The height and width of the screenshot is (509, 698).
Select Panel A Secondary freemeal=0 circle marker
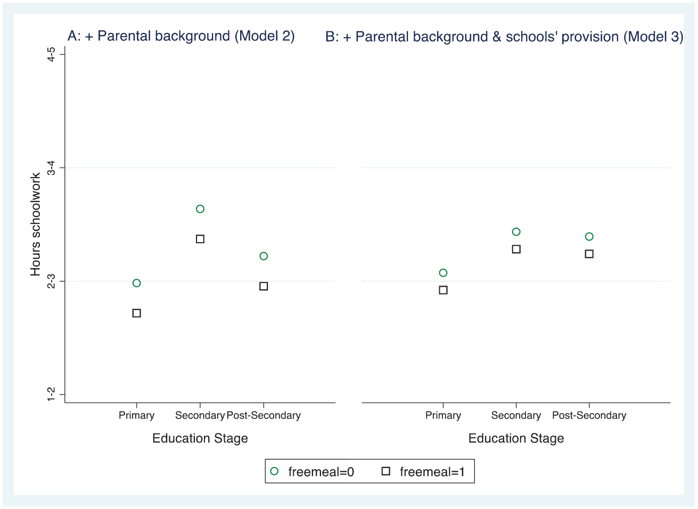tap(200, 209)
